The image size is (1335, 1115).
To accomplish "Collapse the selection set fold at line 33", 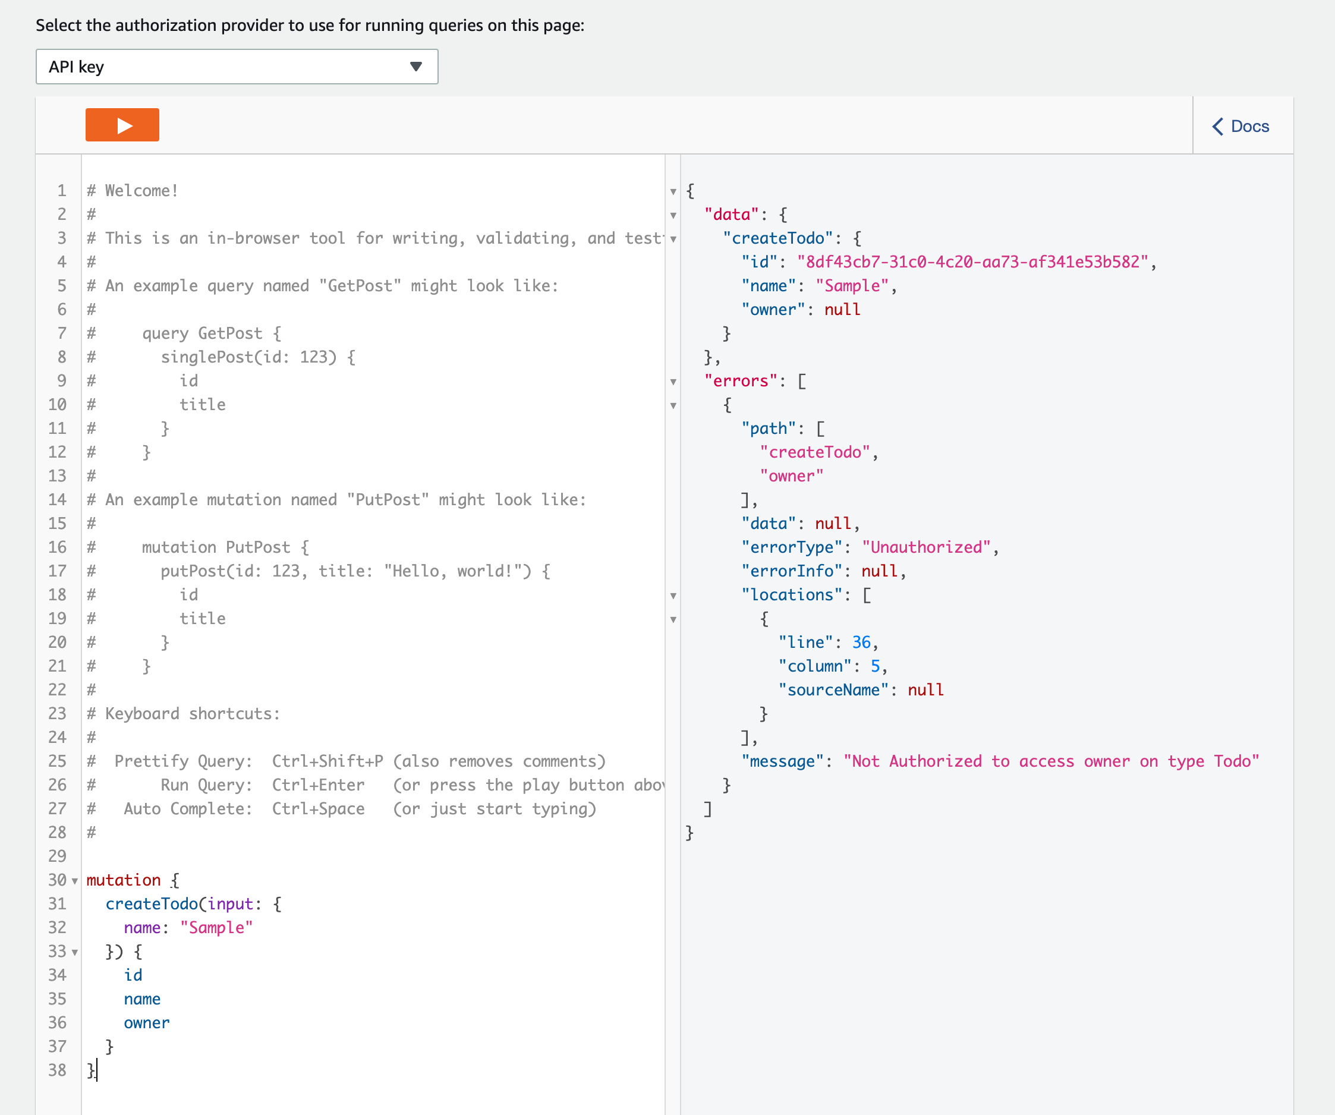I will point(75,952).
